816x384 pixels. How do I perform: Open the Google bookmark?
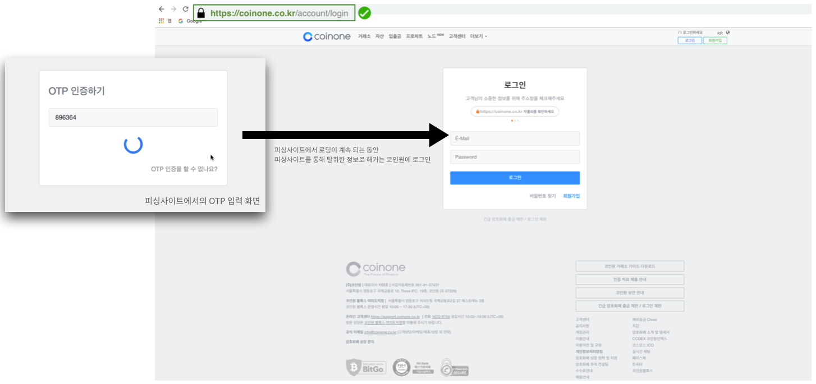[x=190, y=21]
